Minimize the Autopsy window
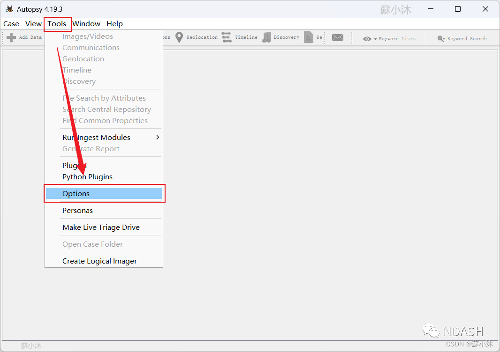 [x=431, y=9]
